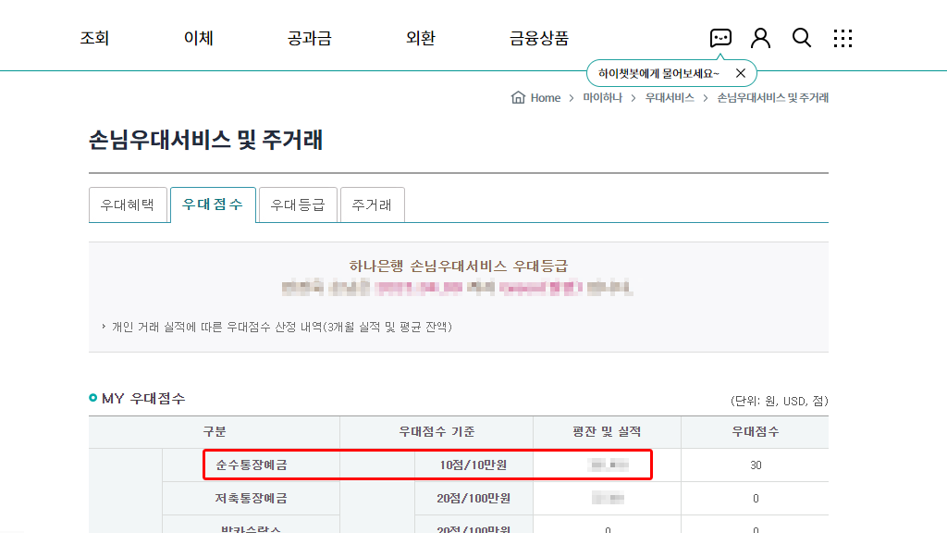947x533 pixels.
Task: Select the highlighted 순수통장예금 row
Action: click(427, 465)
